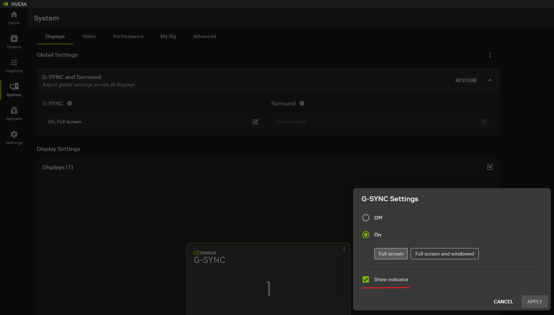Open the Graphics section
This screenshot has width=554, height=315.
(14, 66)
